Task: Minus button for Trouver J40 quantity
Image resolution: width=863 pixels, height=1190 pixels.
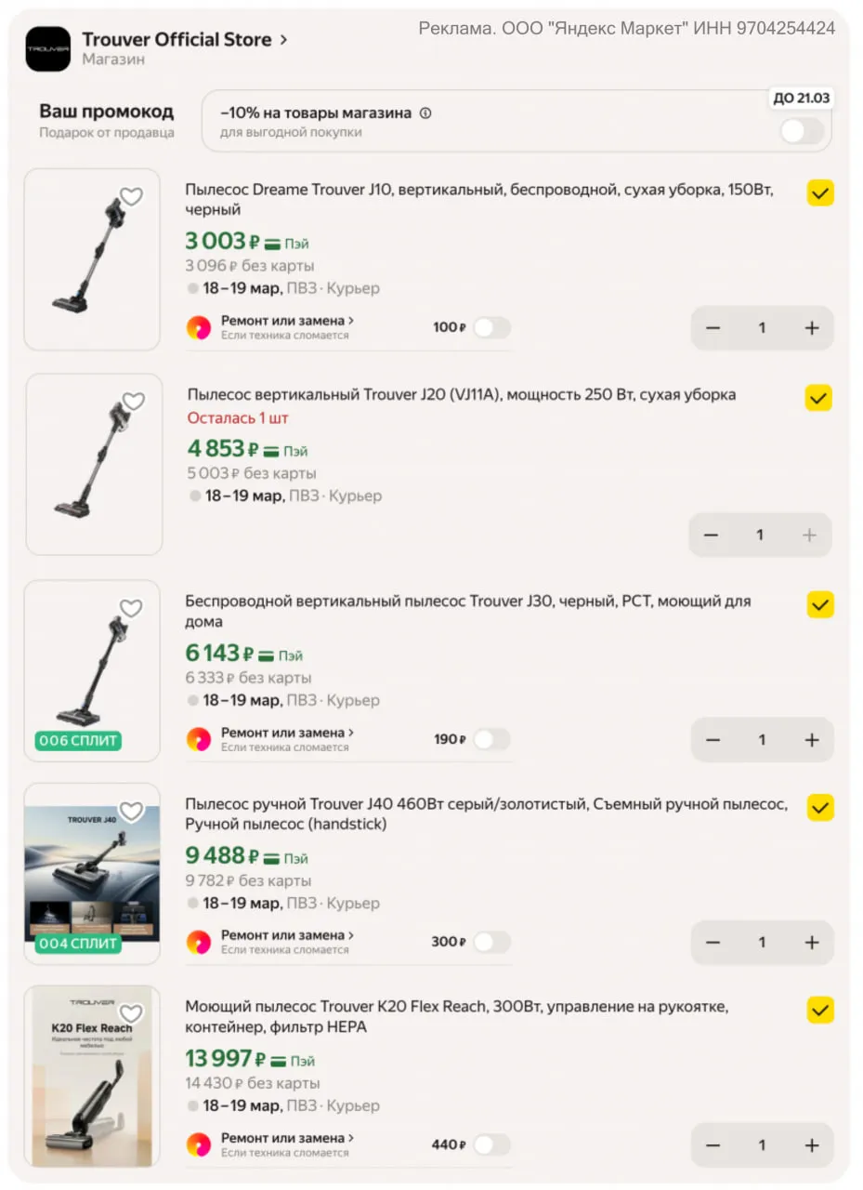Action: click(x=713, y=942)
